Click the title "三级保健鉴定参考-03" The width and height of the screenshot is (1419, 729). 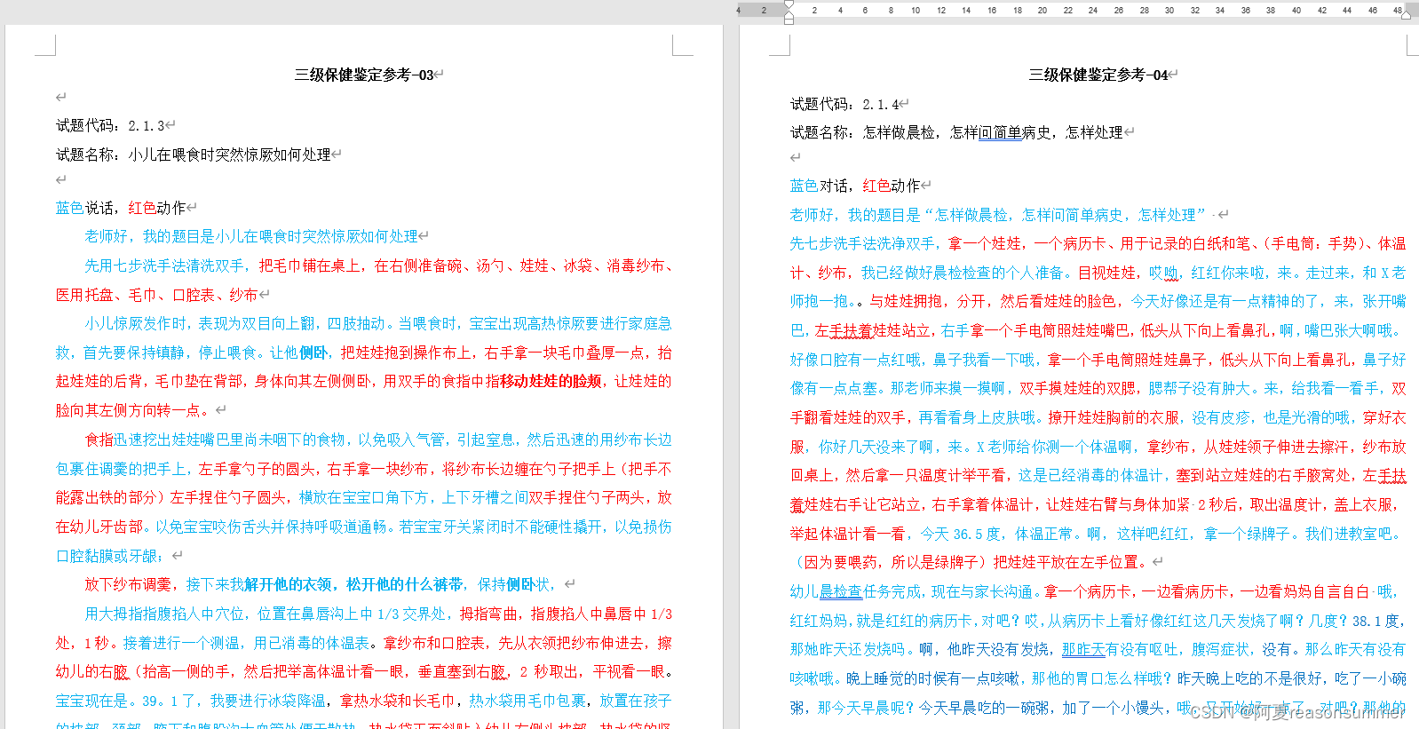click(x=364, y=75)
